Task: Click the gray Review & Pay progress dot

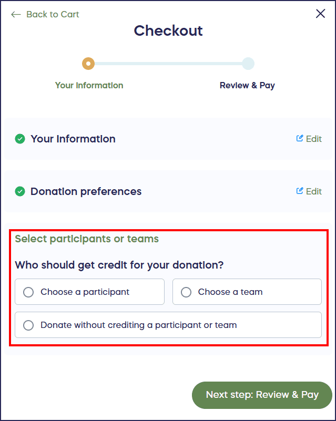Action: [x=248, y=64]
